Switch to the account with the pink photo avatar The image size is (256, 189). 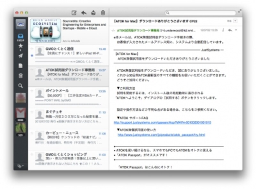click(x=20, y=98)
